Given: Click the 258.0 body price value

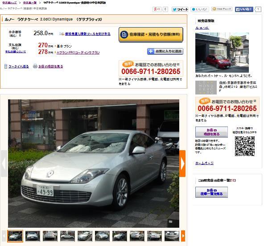Looking at the screenshot, I should tap(43, 33).
